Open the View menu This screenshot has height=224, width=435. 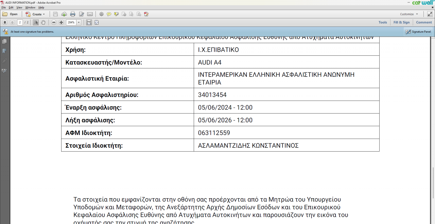19,7
